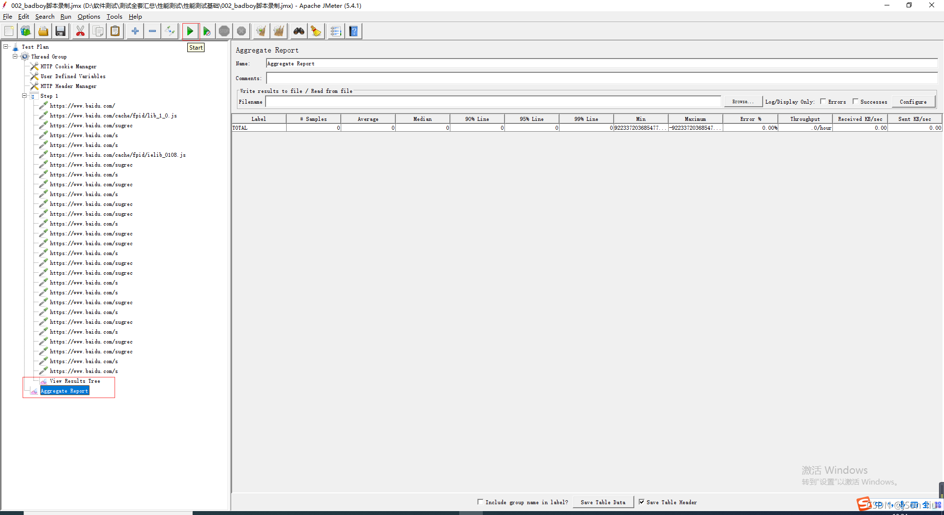Open the Help menu
The image size is (944, 515).
pyautogui.click(x=135, y=17)
